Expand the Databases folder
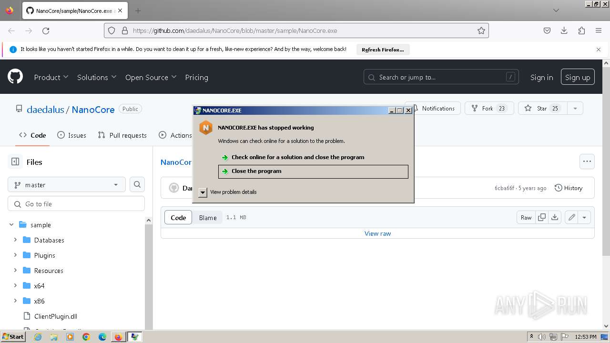Screen dimensions: 610x343 tap(15, 240)
